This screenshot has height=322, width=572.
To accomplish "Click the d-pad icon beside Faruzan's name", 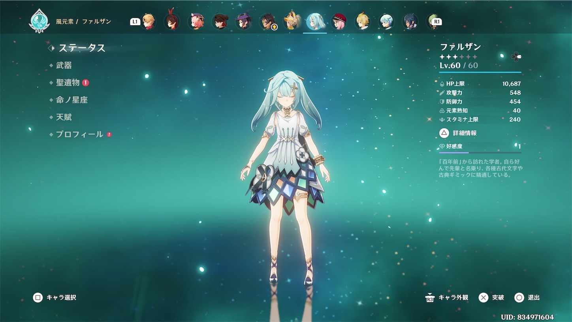I will pos(516,56).
